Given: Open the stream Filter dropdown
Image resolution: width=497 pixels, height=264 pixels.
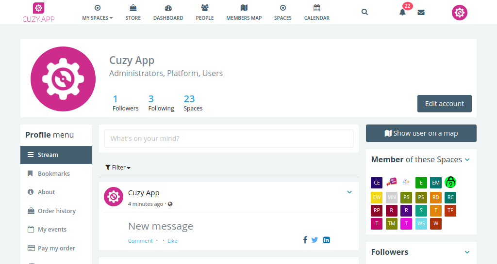Looking at the screenshot, I should (117, 167).
